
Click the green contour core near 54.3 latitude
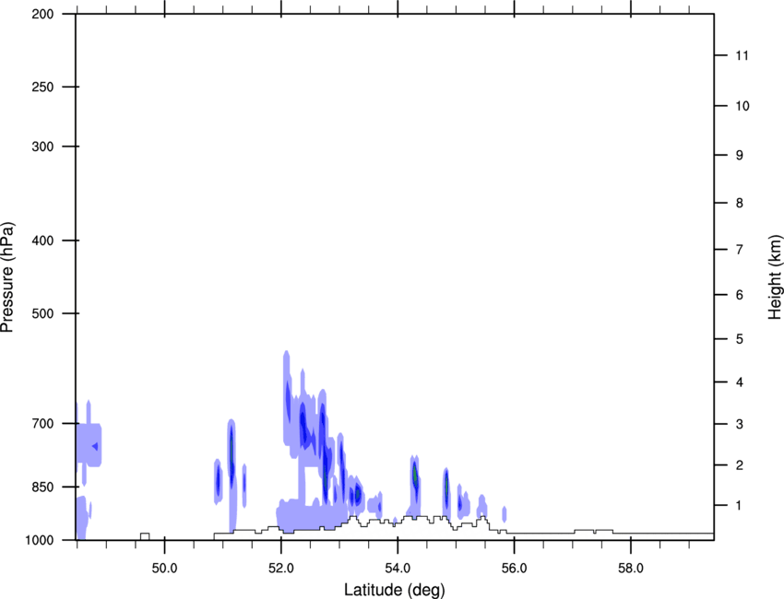[x=415, y=475]
